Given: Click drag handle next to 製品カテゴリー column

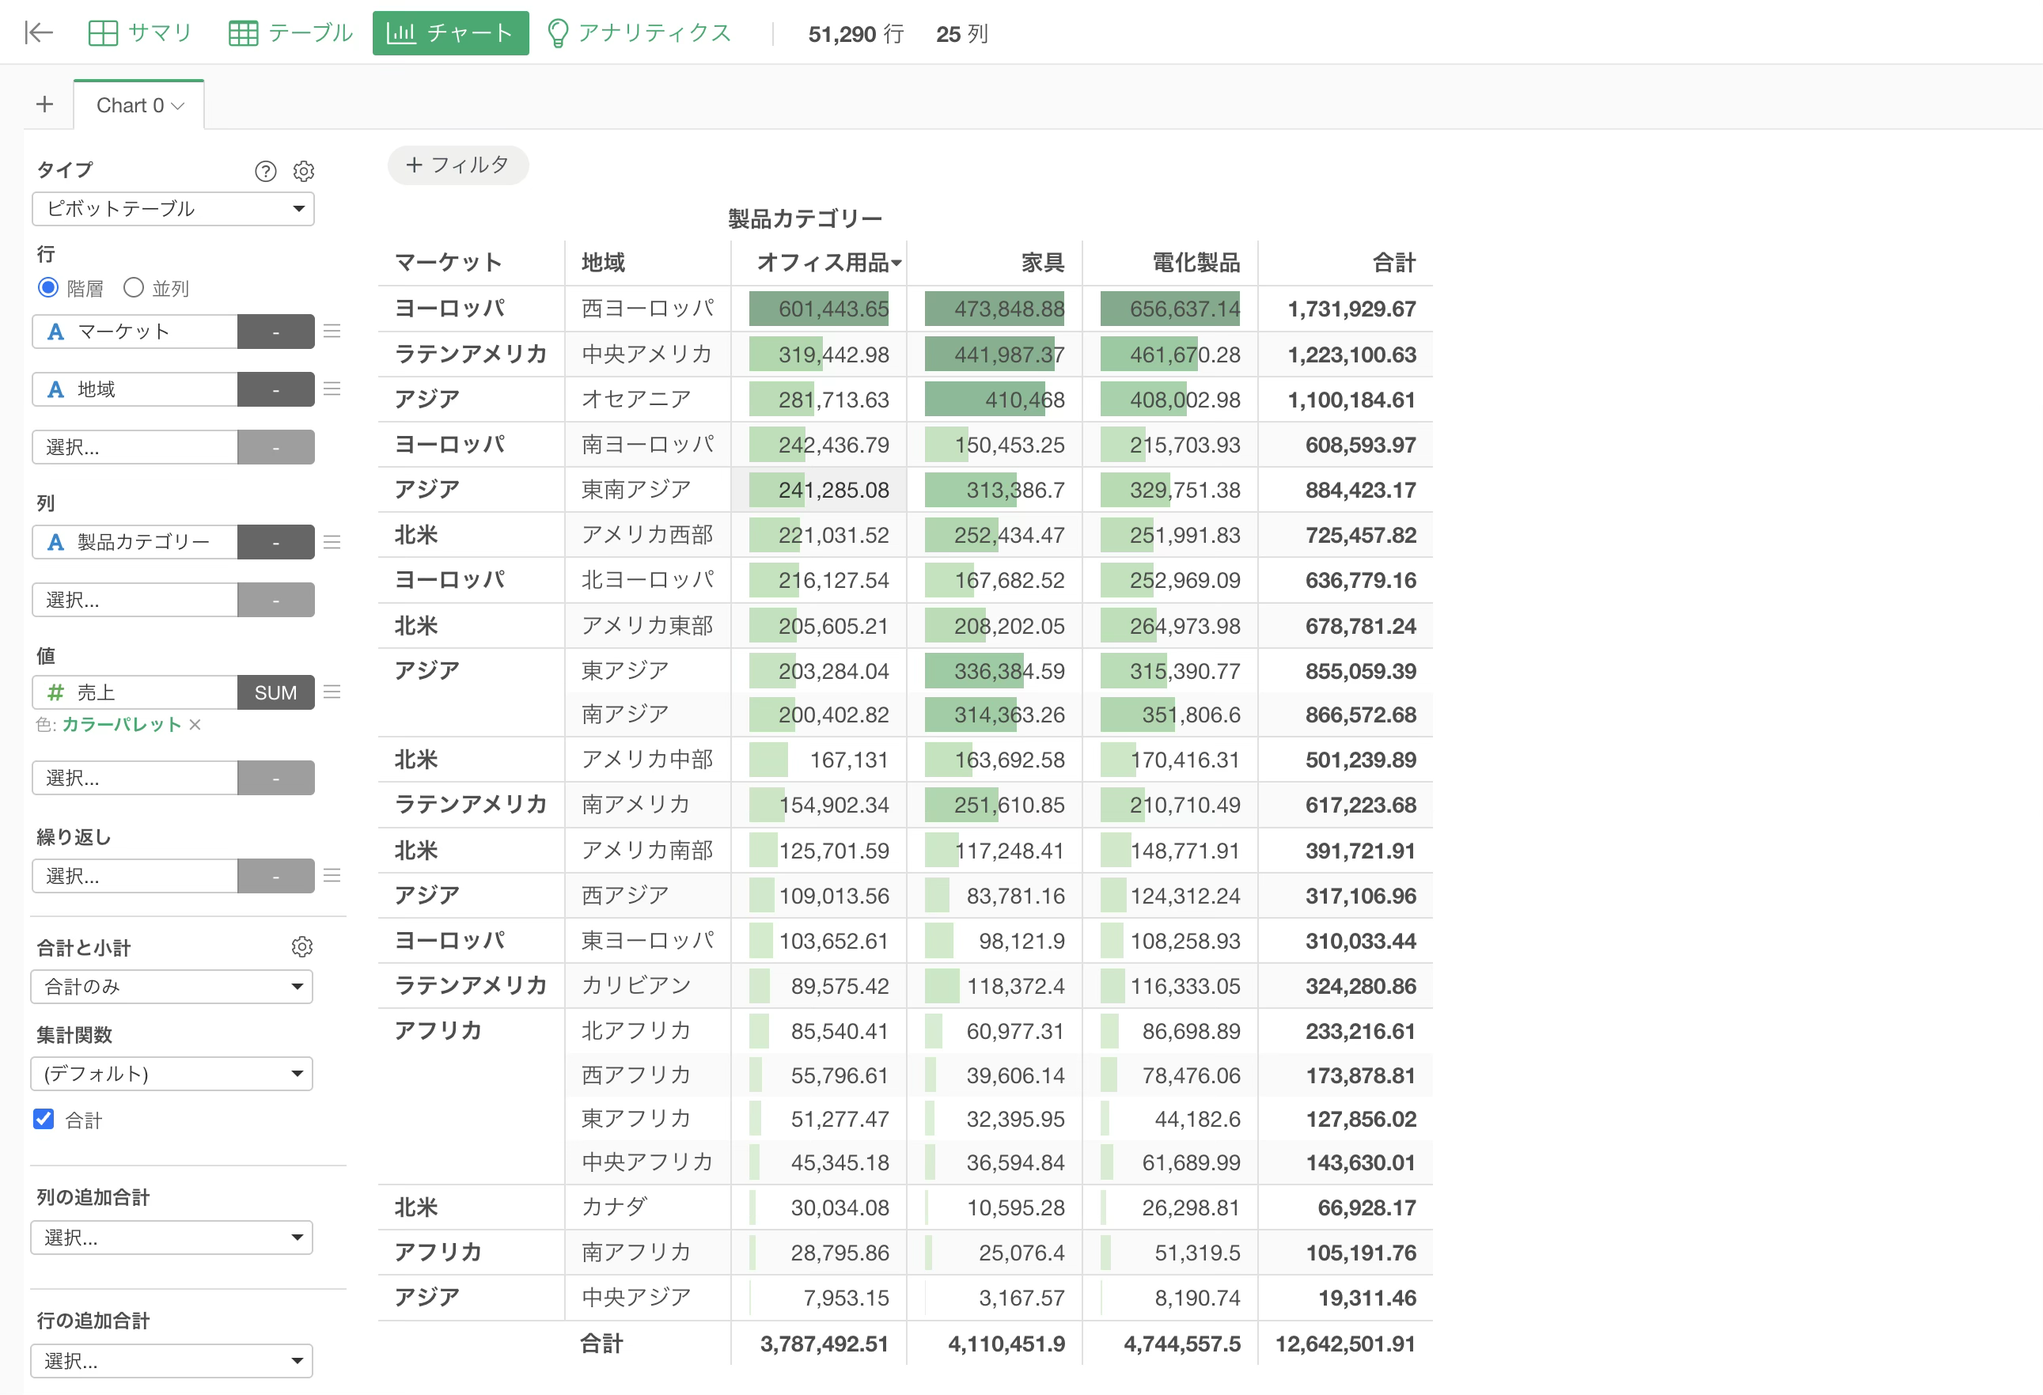Looking at the screenshot, I should pyautogui.click(x=332, y=542).
